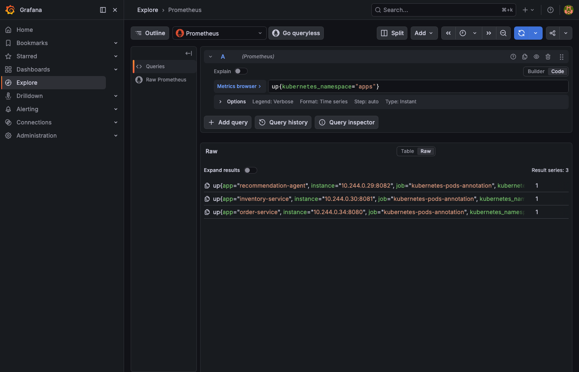Expand the Connections section chevron

pyautogui.click(x=116, y=122)
